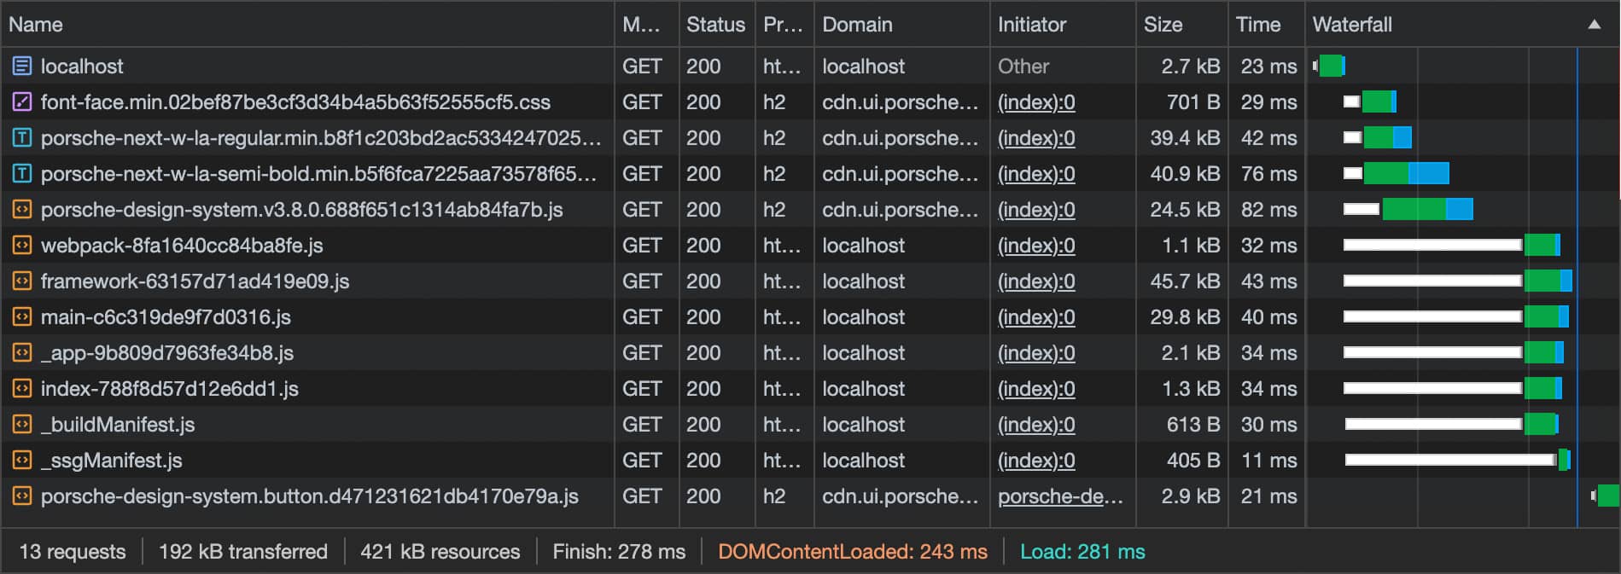Click the font icon beside porsche-next-w-la-semi-bold
Image resolution: width=1621 pixels, height=574 pixels.
21,173
